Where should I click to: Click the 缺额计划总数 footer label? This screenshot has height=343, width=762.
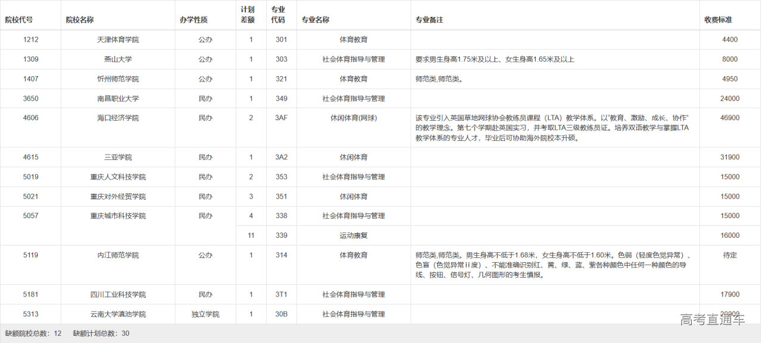click(x=96, y=333)
